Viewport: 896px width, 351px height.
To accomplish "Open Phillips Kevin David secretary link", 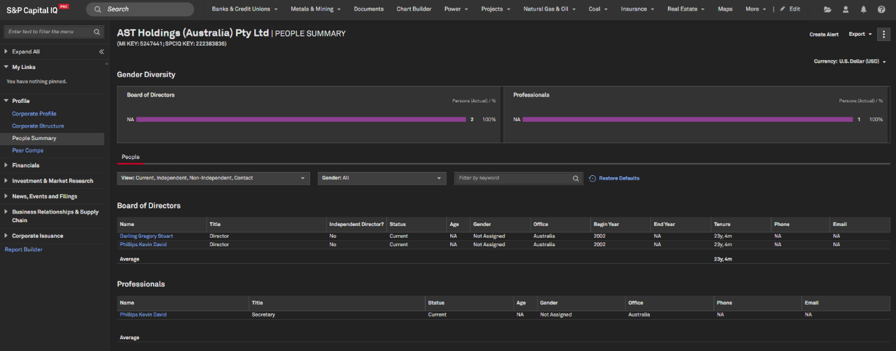I will pos(143,315).
